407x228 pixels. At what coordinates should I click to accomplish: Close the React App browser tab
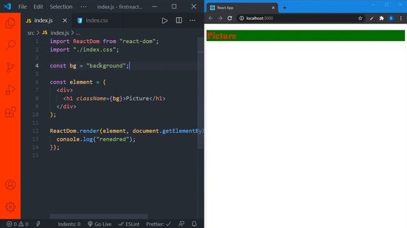tap(273, 8)
